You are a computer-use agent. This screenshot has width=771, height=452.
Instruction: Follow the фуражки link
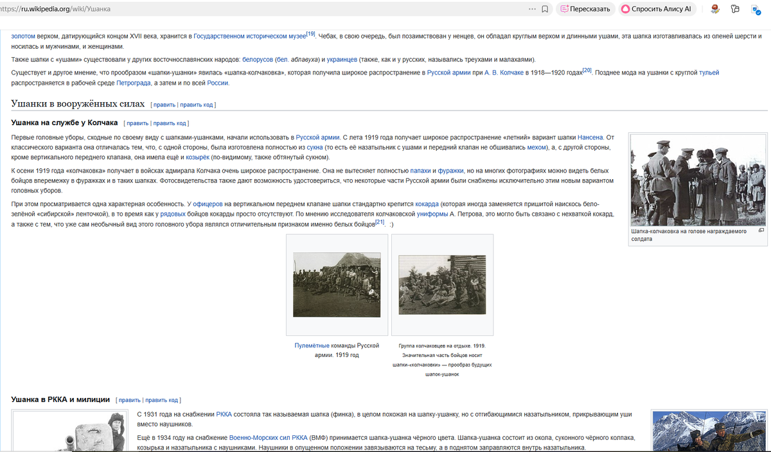[452, 171]
